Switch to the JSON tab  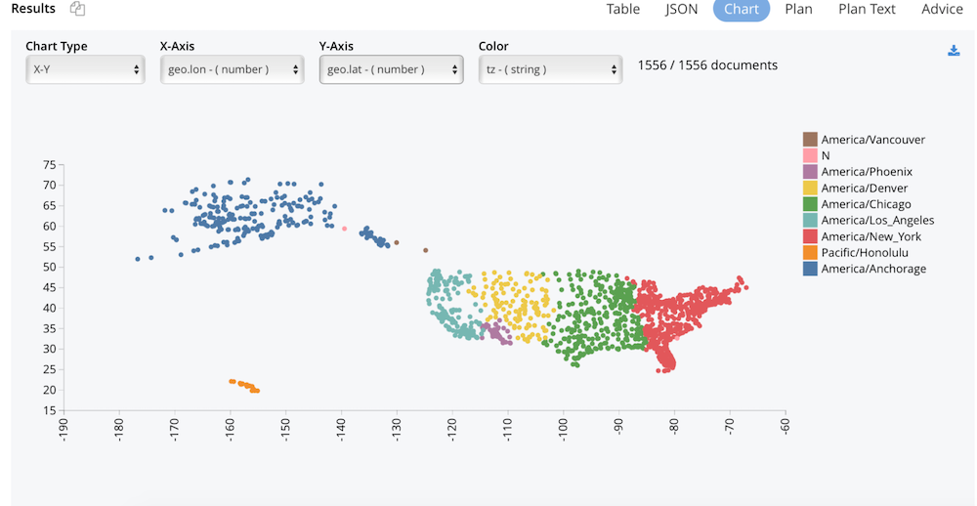[x=681, y=10]
